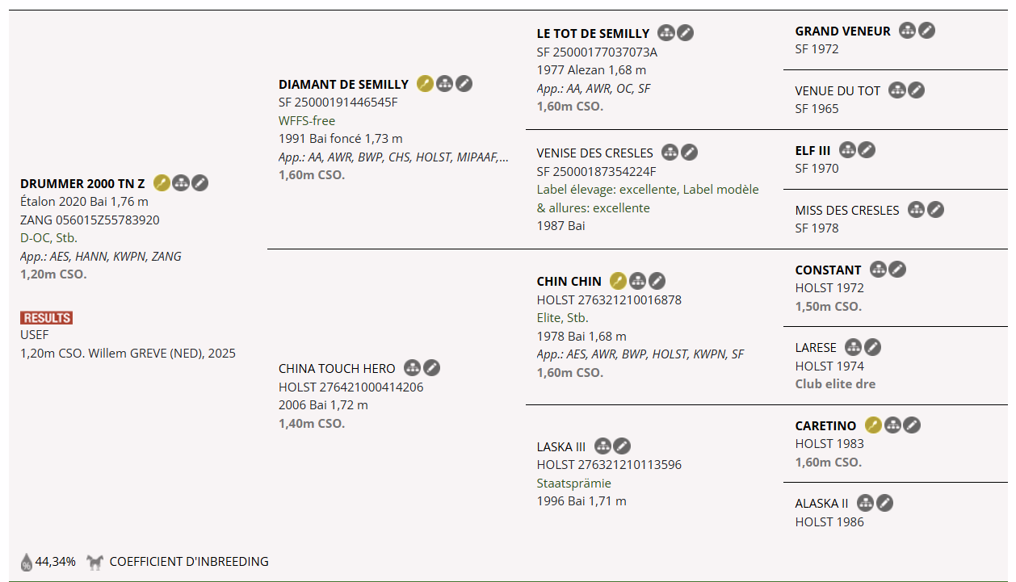Click the gold stallion icon beside Diamant de Semilly

click(x=425, y=84)
